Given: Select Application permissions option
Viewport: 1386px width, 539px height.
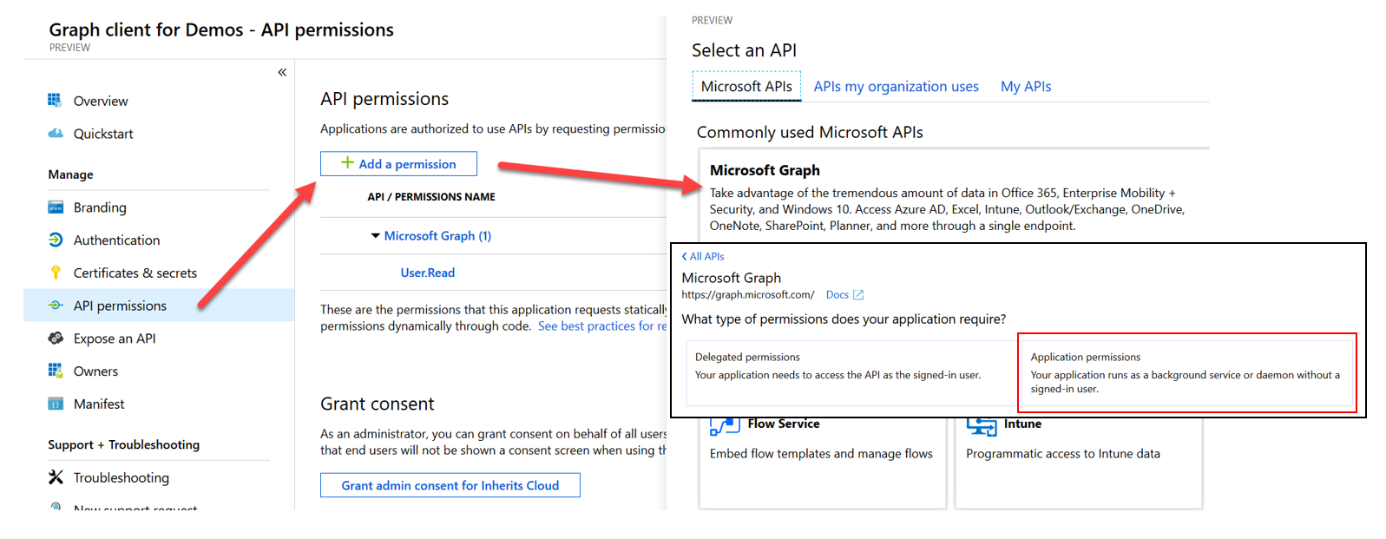Looking at the screenshot, I should (1186, 372).
